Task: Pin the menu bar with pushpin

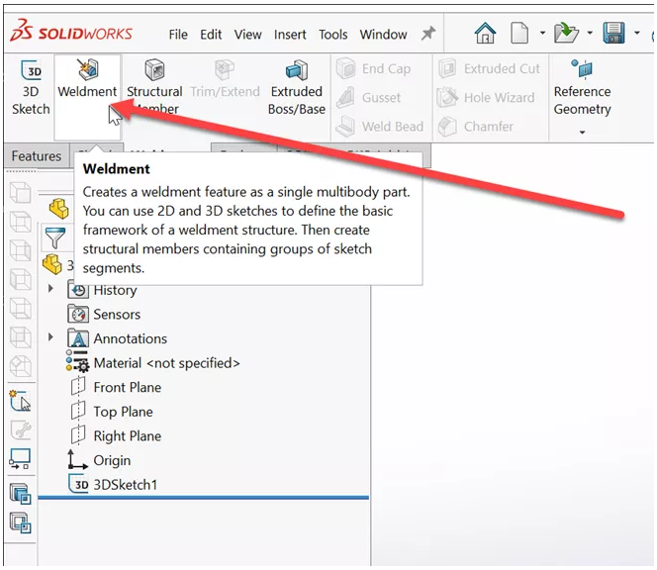Action: tap(428, 34)
